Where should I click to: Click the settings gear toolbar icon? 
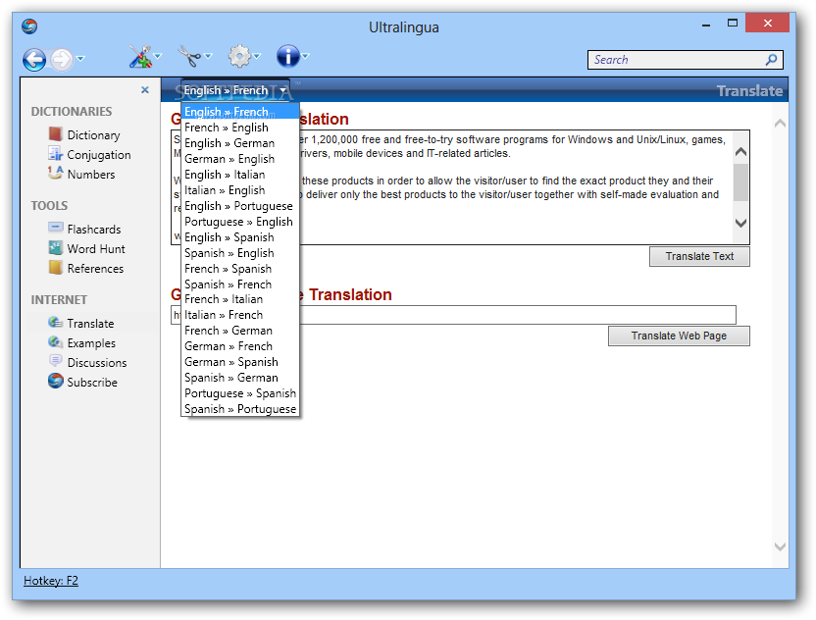[239, 56]
